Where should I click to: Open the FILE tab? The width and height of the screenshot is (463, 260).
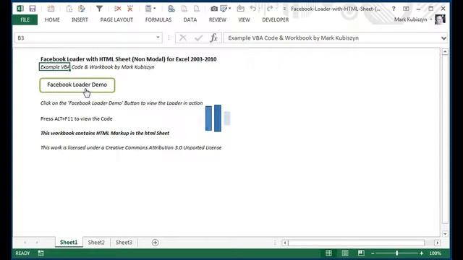coord(25,19)
